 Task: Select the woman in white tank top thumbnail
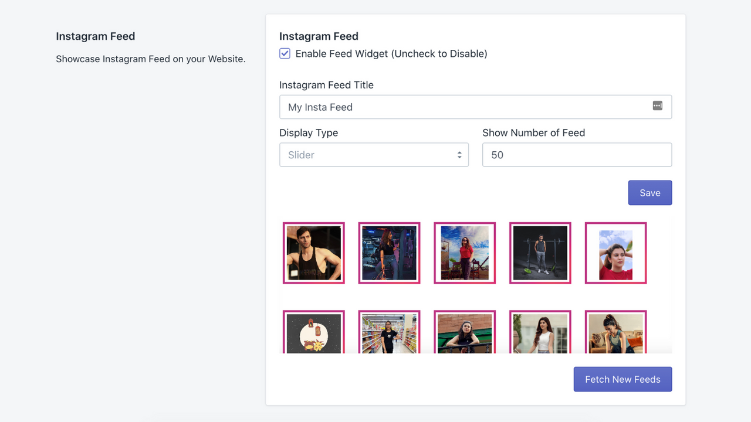click(540, 332)
